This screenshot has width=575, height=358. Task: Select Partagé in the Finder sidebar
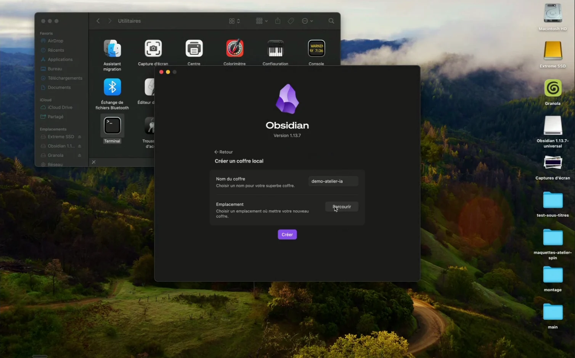pos(56,117)
